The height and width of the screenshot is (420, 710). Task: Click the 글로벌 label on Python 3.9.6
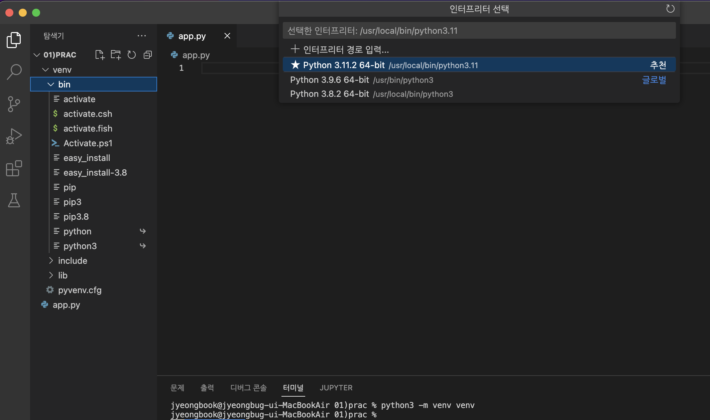[x=654, y=80]
